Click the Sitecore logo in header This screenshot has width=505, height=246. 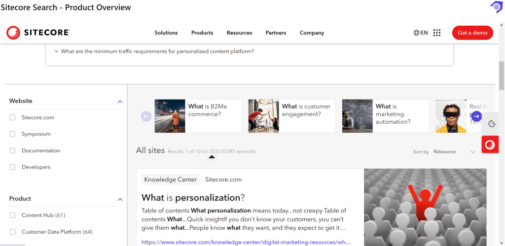point(38,33)
